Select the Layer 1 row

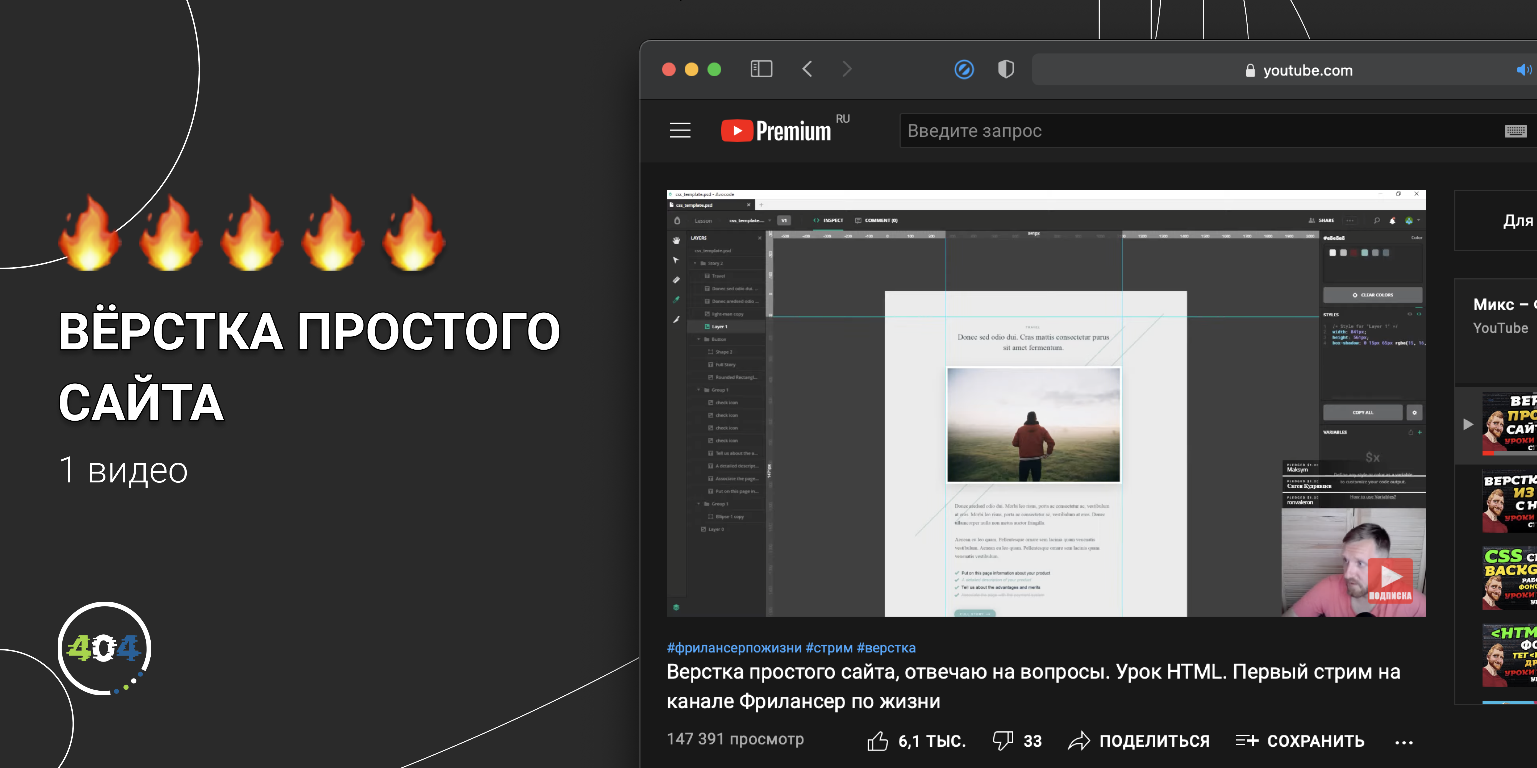click(726, 327)
